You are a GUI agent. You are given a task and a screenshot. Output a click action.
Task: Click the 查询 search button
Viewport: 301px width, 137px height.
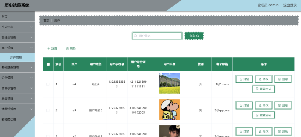click(194, 36)
